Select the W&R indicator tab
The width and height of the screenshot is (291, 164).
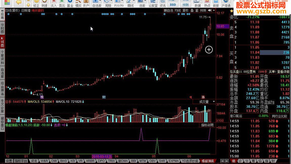(x=44, y=161)
